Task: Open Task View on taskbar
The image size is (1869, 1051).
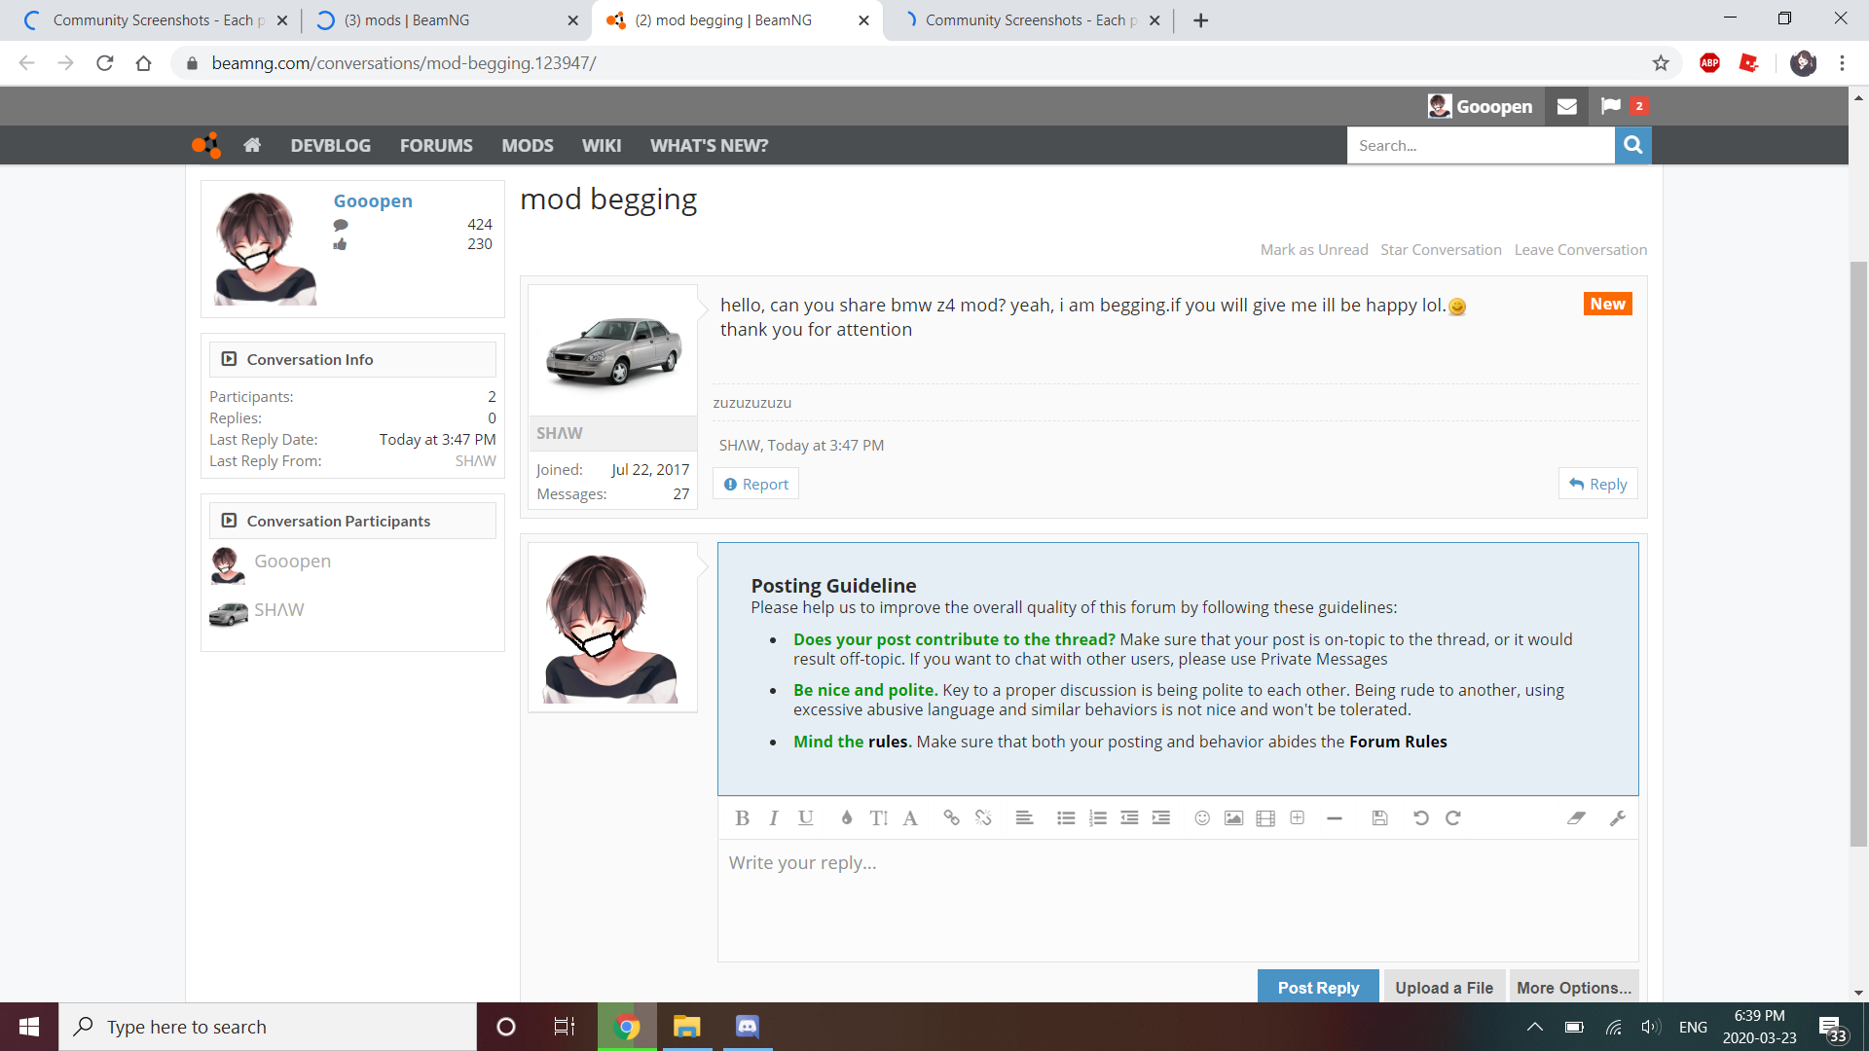Action: (x=565, y=1027)
